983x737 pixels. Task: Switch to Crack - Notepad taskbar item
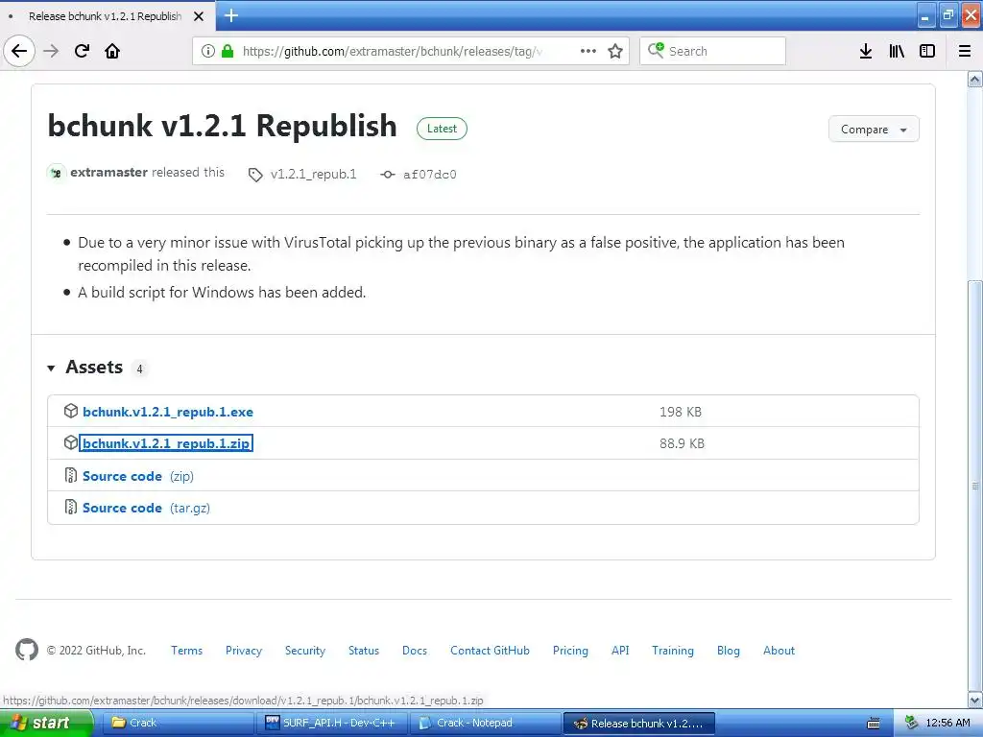[x=486, y=723]
